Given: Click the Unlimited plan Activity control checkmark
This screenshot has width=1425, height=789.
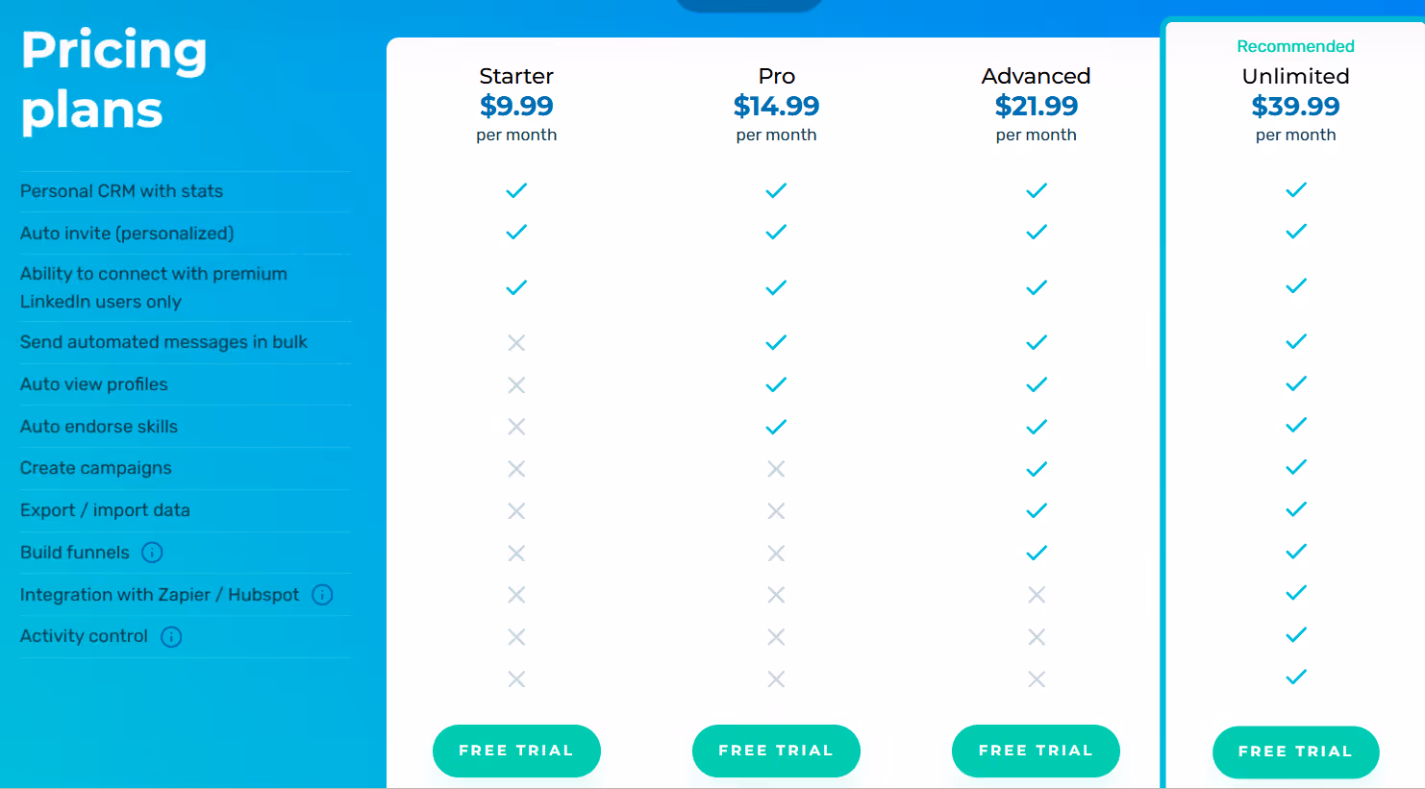Looking at the screenshot, I should point(1295,635).
